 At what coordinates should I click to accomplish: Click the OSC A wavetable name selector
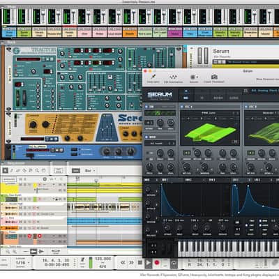coord(209,113)
